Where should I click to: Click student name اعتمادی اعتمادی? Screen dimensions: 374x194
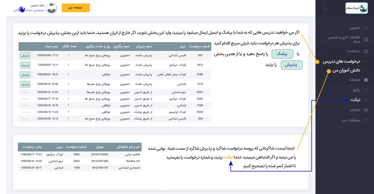coord(129,168)
